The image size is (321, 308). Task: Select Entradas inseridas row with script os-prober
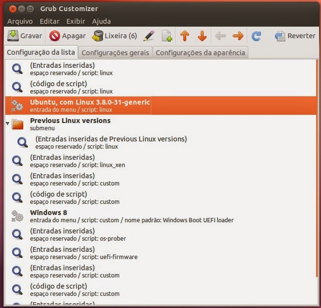(x=160, y=234)
